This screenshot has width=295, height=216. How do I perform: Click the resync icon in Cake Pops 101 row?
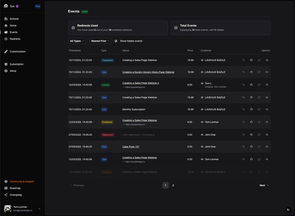(x=259, y=147)
